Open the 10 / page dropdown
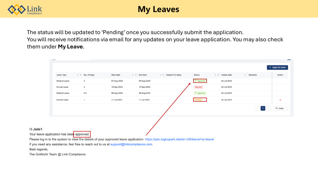Screen dimensions: 318x179 point(281,108)
